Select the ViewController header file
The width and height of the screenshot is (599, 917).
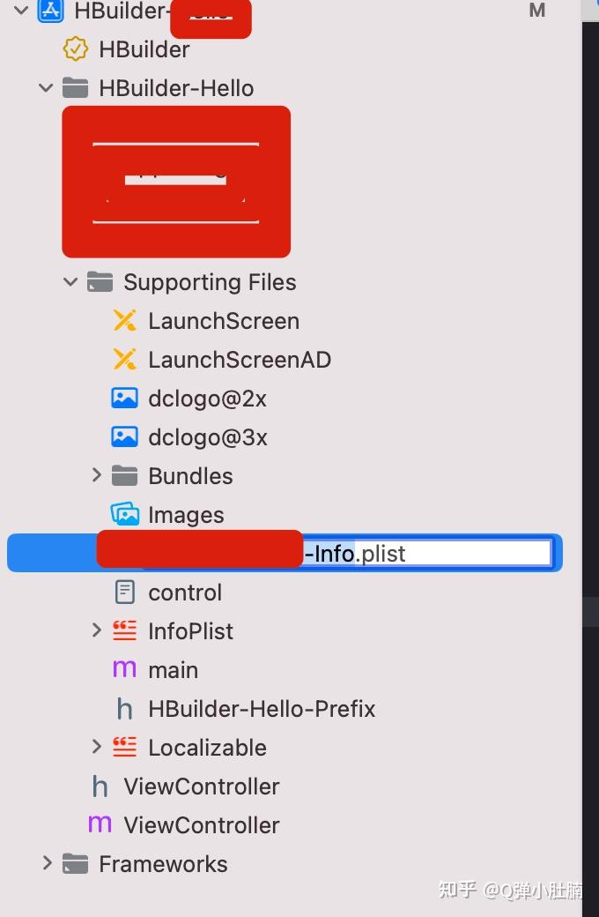186,787
